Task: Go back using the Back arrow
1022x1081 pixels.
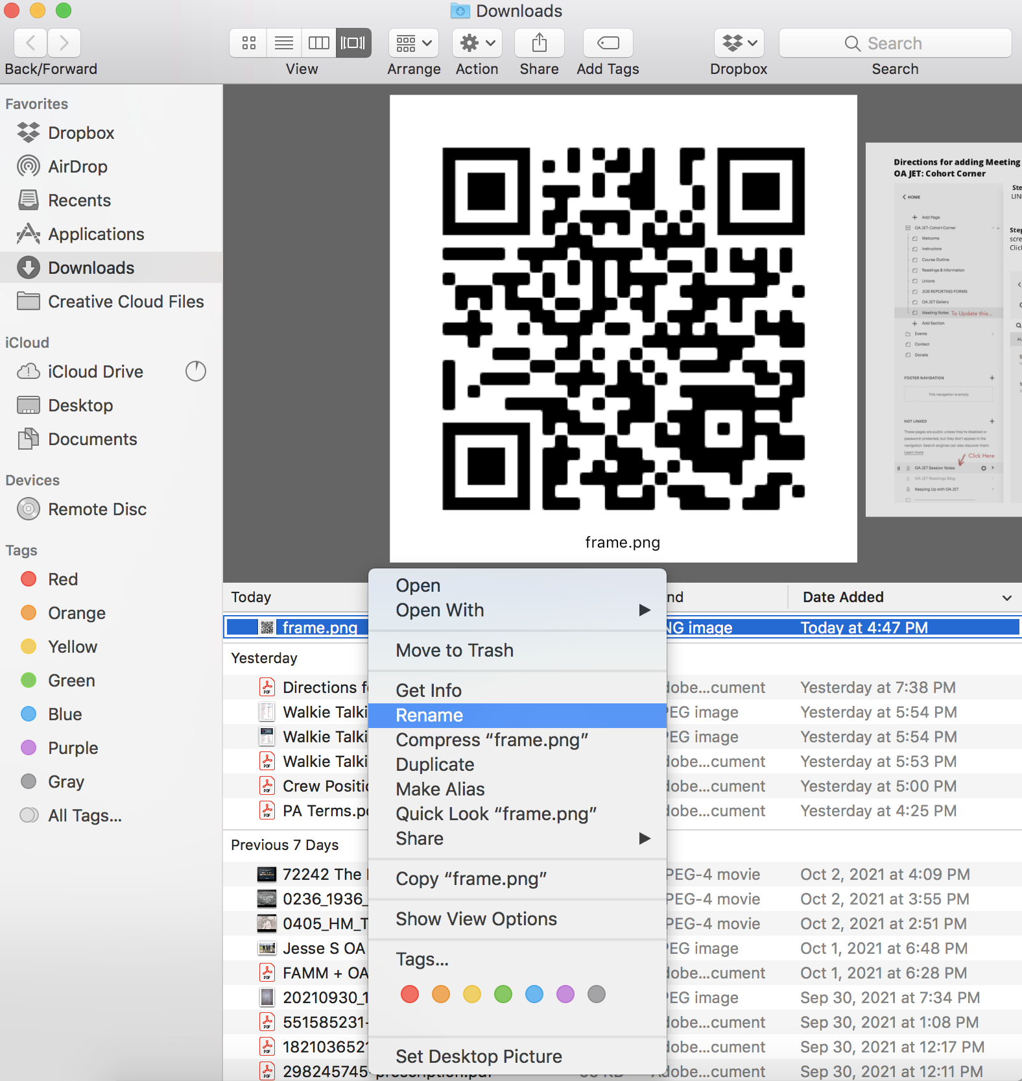Action: tap(30, 43)
